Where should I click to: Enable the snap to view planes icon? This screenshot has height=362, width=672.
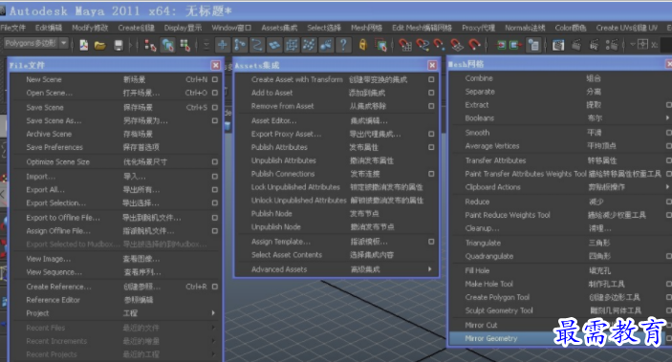coord(457,45)
